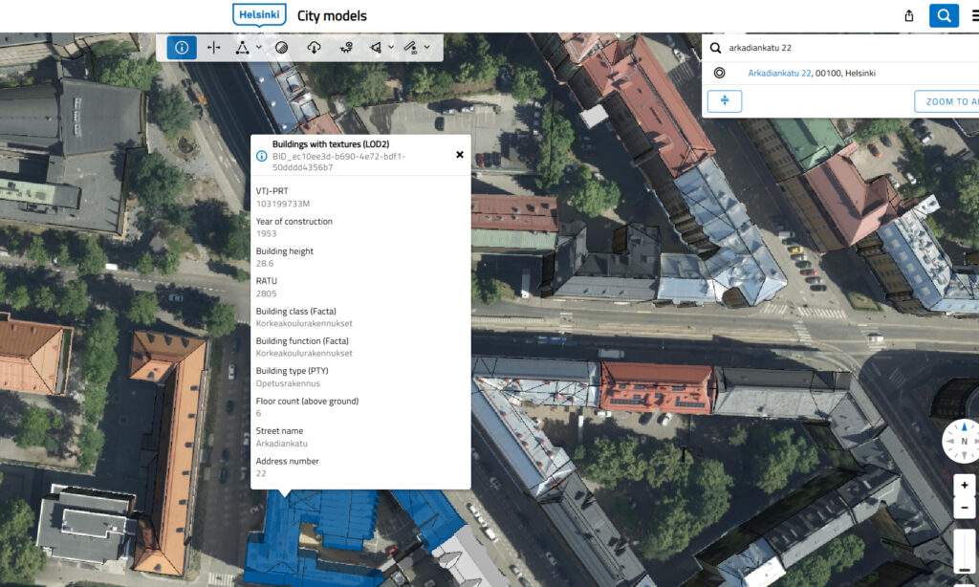Viewport: 979px width, 587px height.
Task: Select the info inspection tool
Action: pyautogui.click(x=181, y=47)
